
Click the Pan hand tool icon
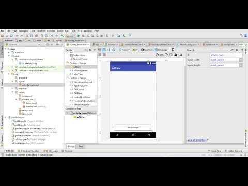[x=176, y=55]
